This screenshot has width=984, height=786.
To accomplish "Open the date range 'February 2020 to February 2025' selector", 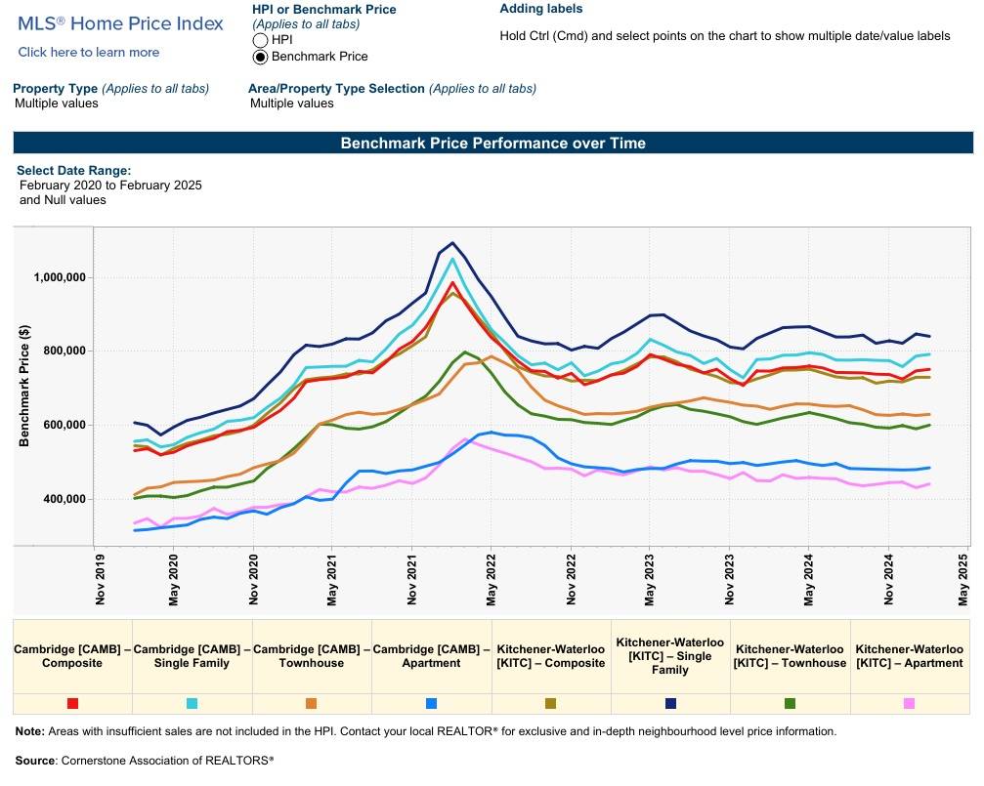I will pyautogui.click(x=110, y=185).
